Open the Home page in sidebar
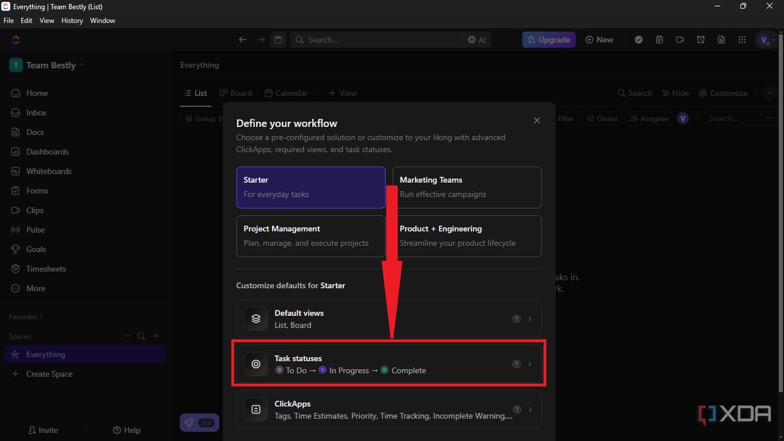 point(29,93)
